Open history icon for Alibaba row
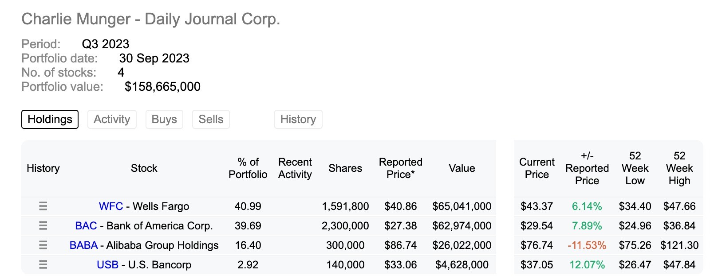The height and width of the screenshot is (279, 710). point(43,245)
